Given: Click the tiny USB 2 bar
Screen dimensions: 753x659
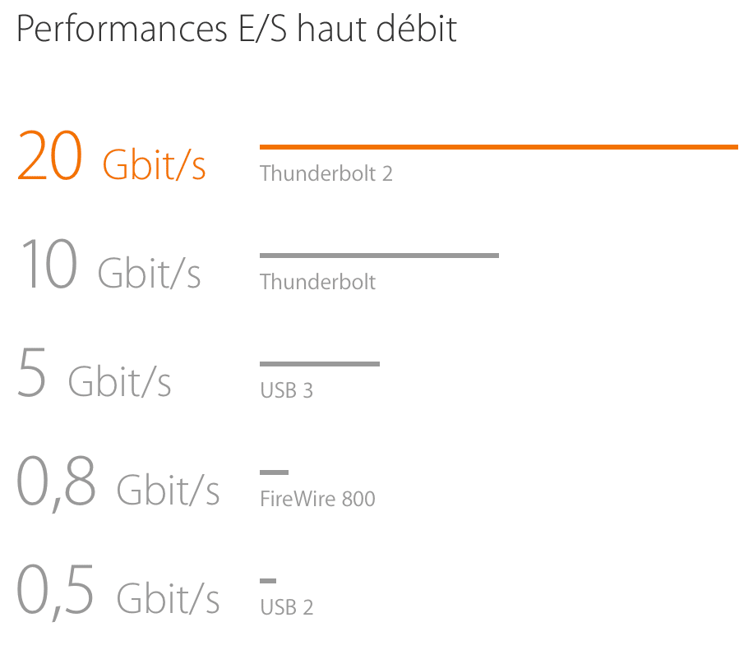Looking at the screenshot, I should click(268, 581).
